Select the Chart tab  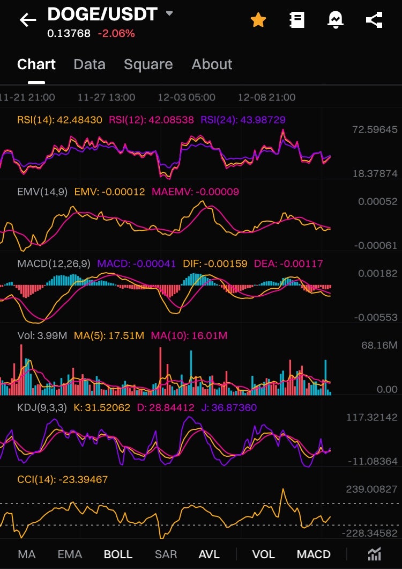(x=36, y=64)
